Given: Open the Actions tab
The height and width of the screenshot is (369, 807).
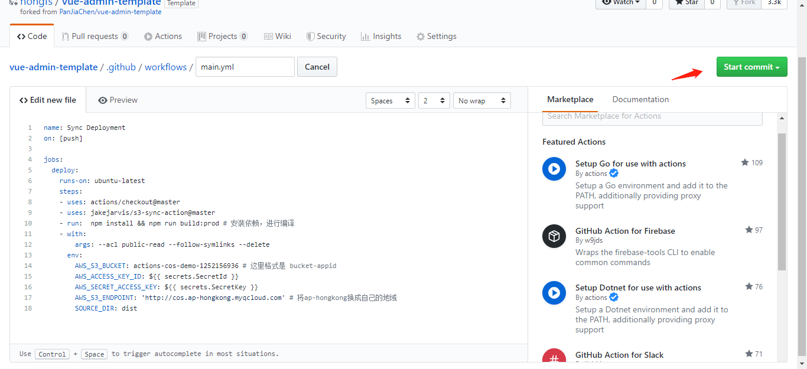Looking at the screenshot, I should pos(163,36).
